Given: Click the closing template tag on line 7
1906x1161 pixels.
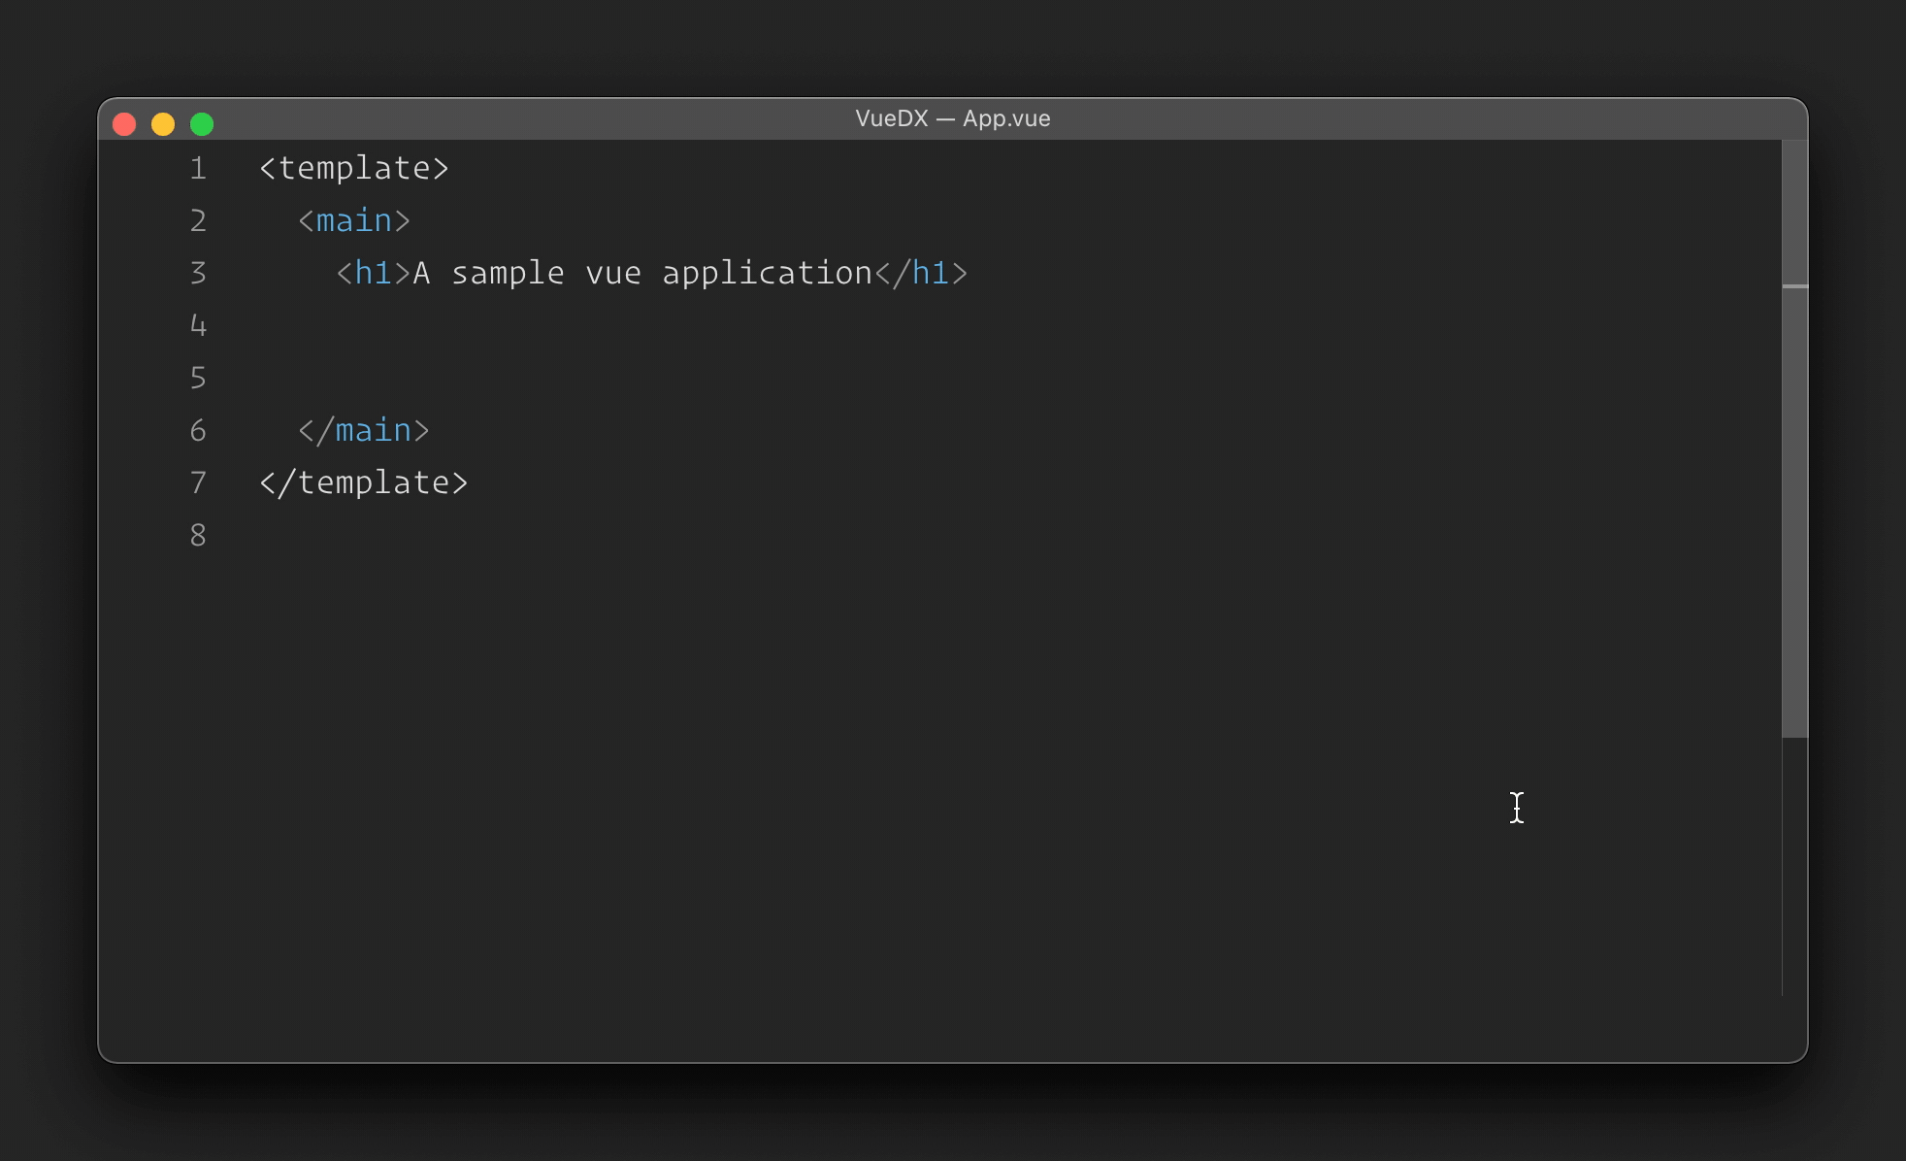Looking at the screenshot, I should pyautogui.click(x=364, y=483).
